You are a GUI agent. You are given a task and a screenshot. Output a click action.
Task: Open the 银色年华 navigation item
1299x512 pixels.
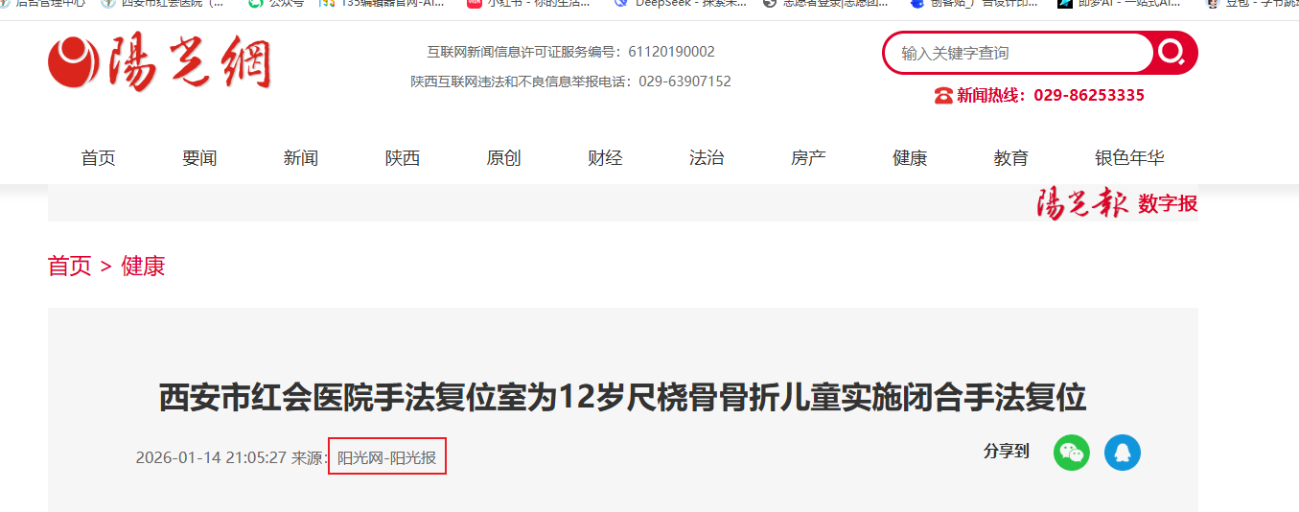1129,158
